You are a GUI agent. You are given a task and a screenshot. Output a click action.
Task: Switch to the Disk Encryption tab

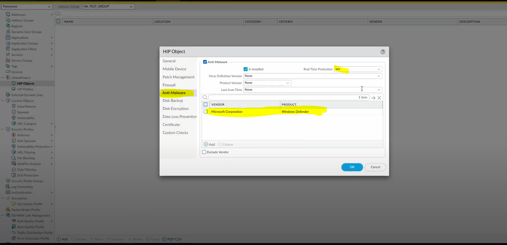176,108
